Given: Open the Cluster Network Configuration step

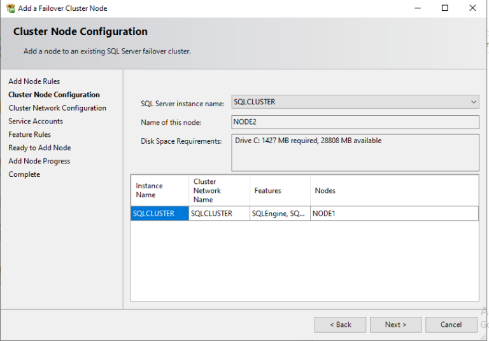Looking at the screenshot, I should [57, 108].
